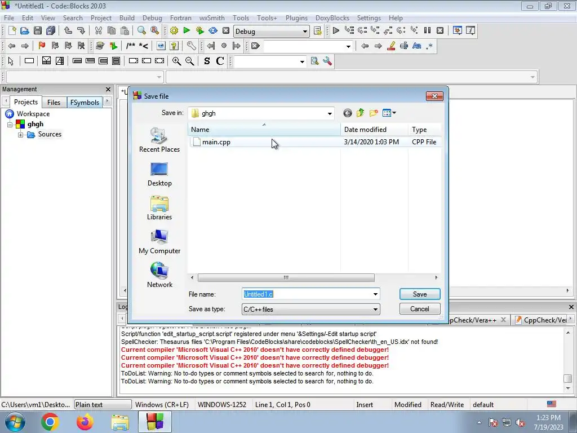Collapse the ghgh project tree node

10,125
